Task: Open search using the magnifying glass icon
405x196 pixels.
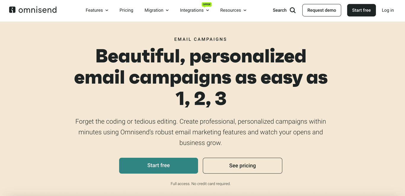Action: pos(293,10)
